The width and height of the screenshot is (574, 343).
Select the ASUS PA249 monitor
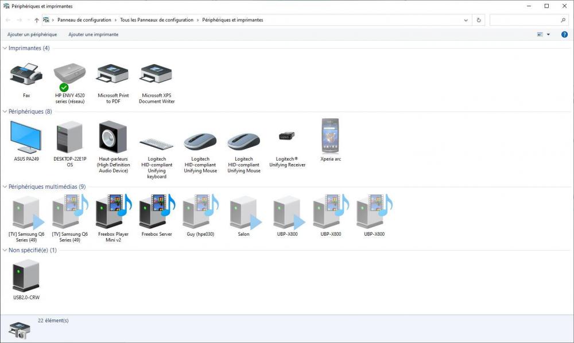click(26, 137)
